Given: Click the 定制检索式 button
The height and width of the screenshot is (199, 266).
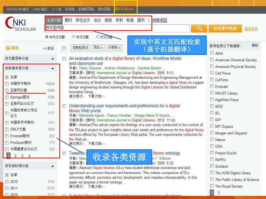Looking at the screenshot, I should pyautogui.click(x=80, y=48).
